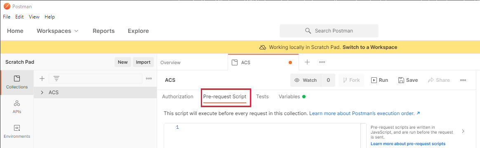Open Learn more about Postman's execution order link
Viewport: 480px width, 148px height.
[365, 113]
